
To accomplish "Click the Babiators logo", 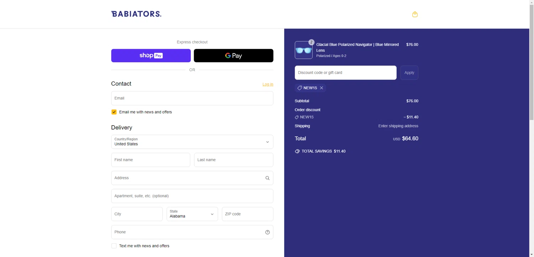I will click(136, 14).
